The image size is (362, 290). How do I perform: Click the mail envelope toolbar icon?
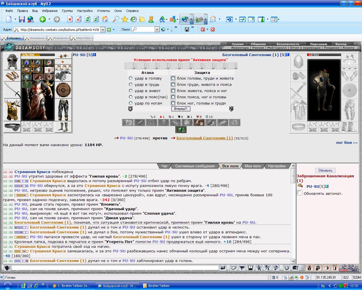213,19
